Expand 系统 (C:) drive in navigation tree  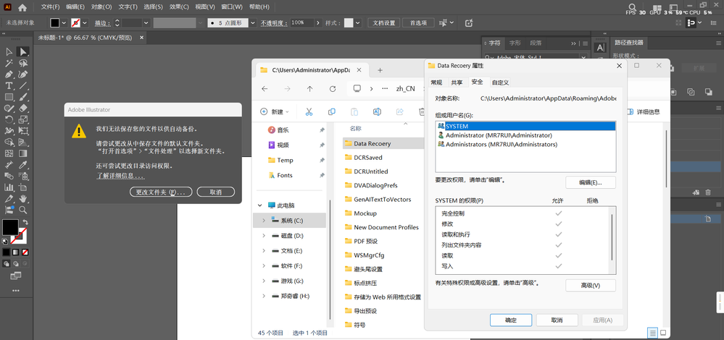coord(264,221)
